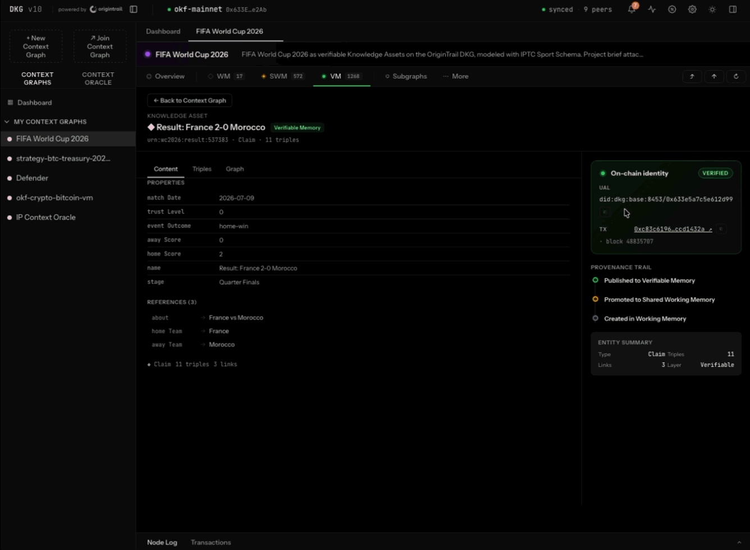The height and width of the screenshot is (550, 750).
Task: Open the France vs Morocco reference
Action: tap(236, 318)
